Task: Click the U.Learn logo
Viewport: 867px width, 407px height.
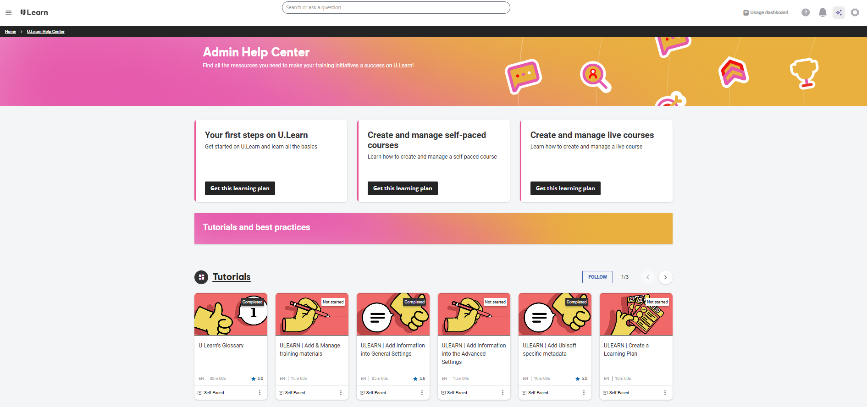Action: (x=34, y=12)
